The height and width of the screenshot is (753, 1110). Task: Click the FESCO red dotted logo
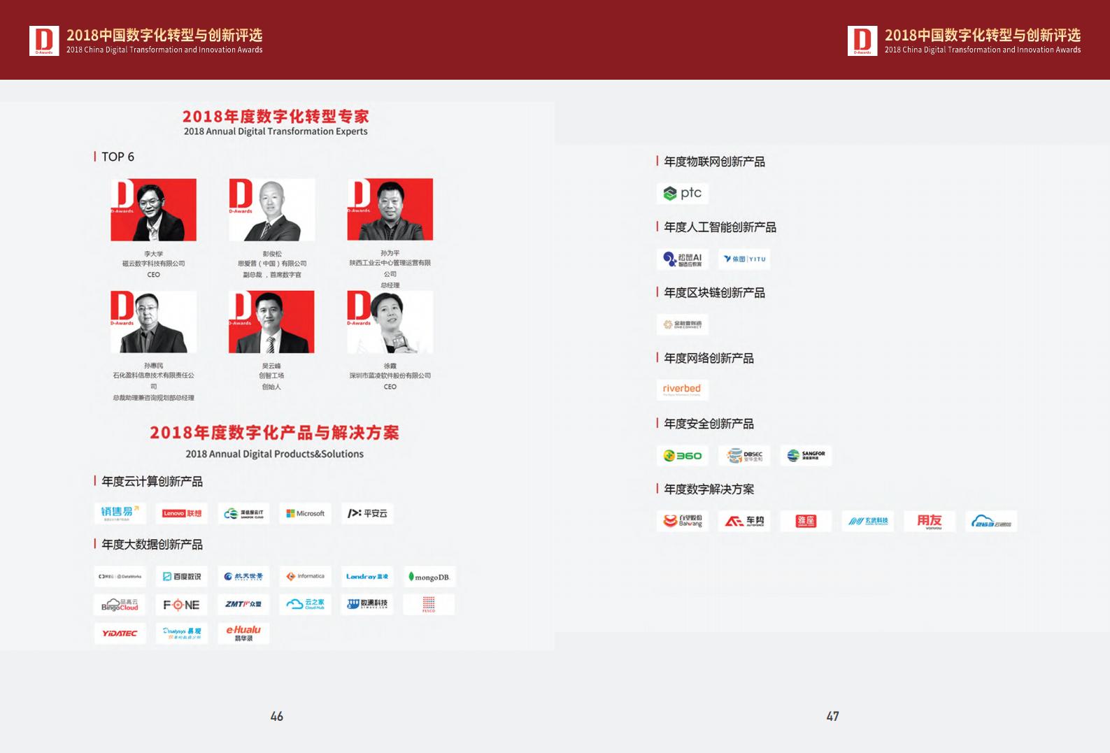coord(429,605)
